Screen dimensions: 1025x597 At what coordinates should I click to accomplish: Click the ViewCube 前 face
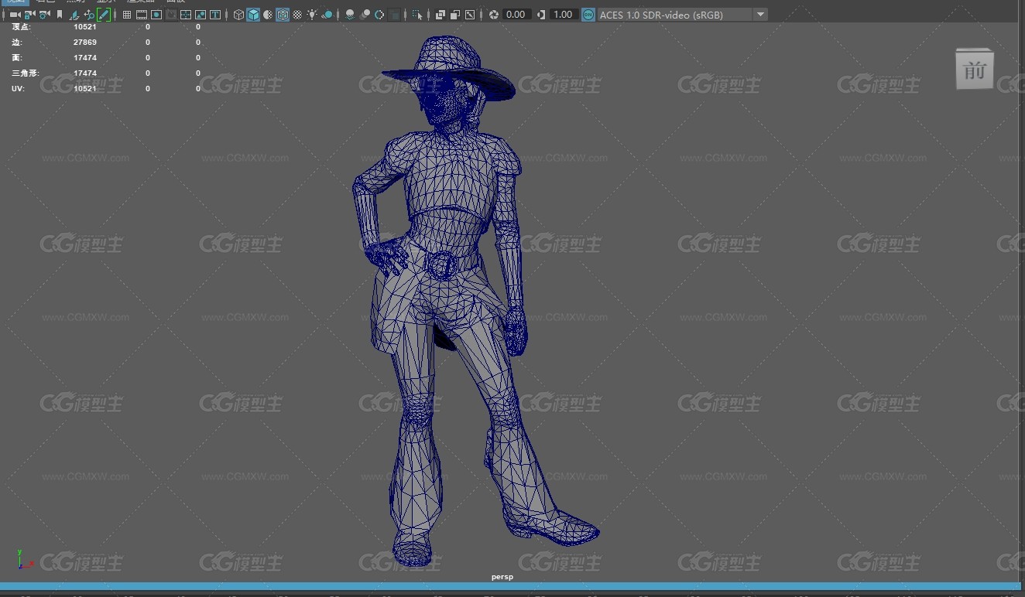tap(975, 70)
